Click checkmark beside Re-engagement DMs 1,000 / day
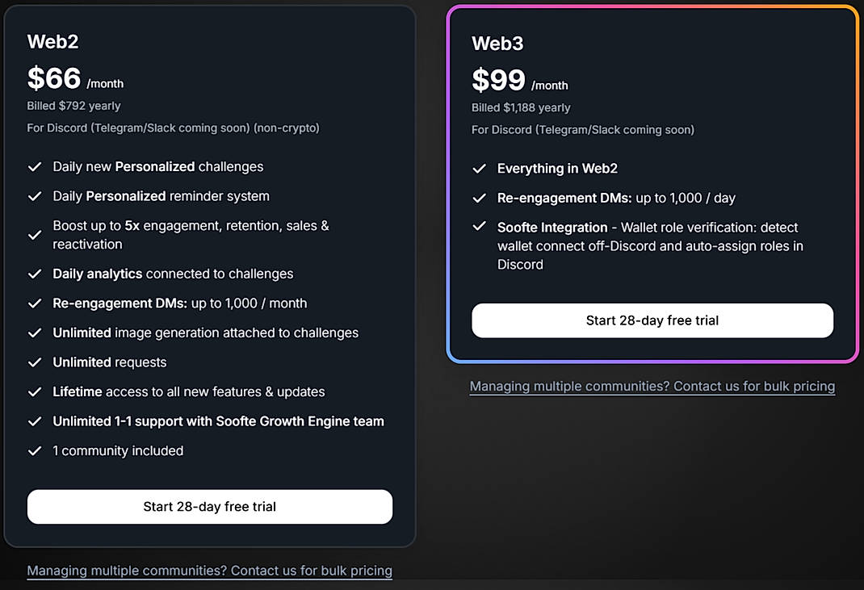The width and height of the screenshot is (864, 590). point(480,198)
